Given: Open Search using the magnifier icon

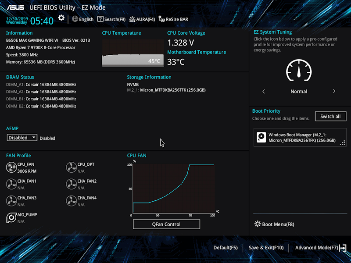Looking at the screenshot, I should [101, 19].
